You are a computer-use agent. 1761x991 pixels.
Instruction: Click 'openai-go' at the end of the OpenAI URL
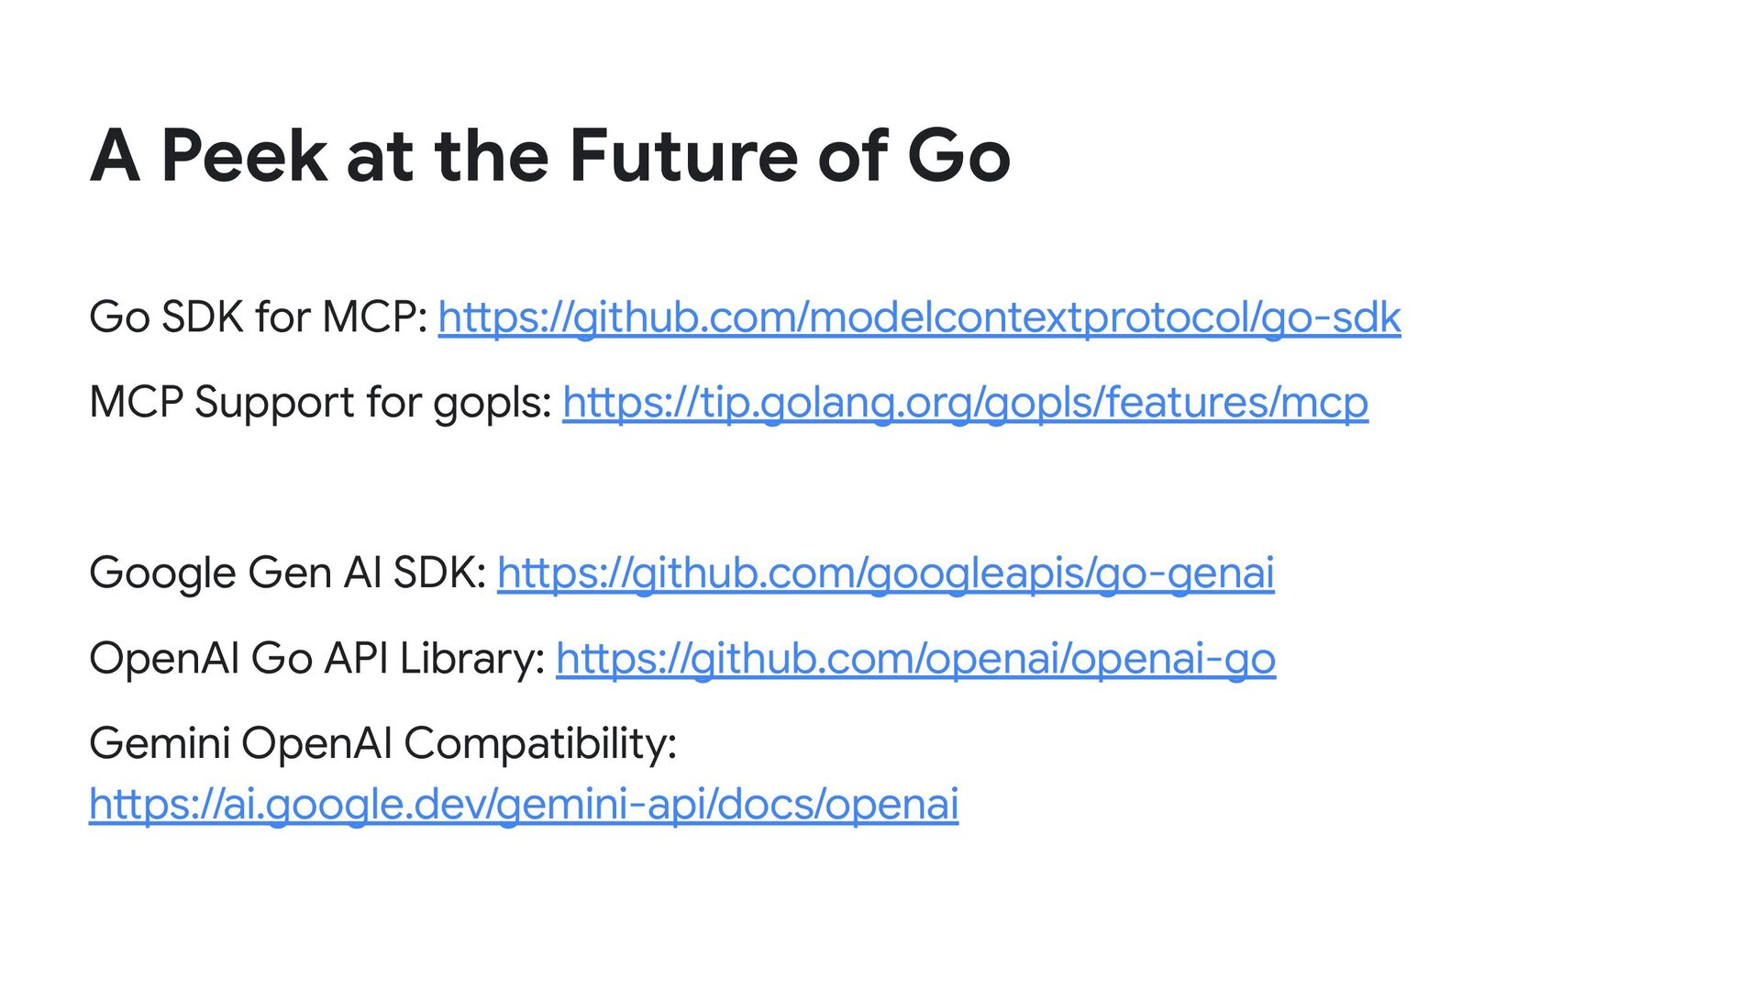[1173, 659]
